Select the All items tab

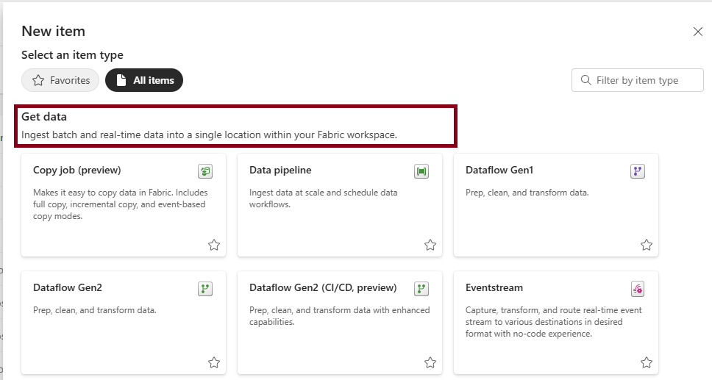[144, 80]
